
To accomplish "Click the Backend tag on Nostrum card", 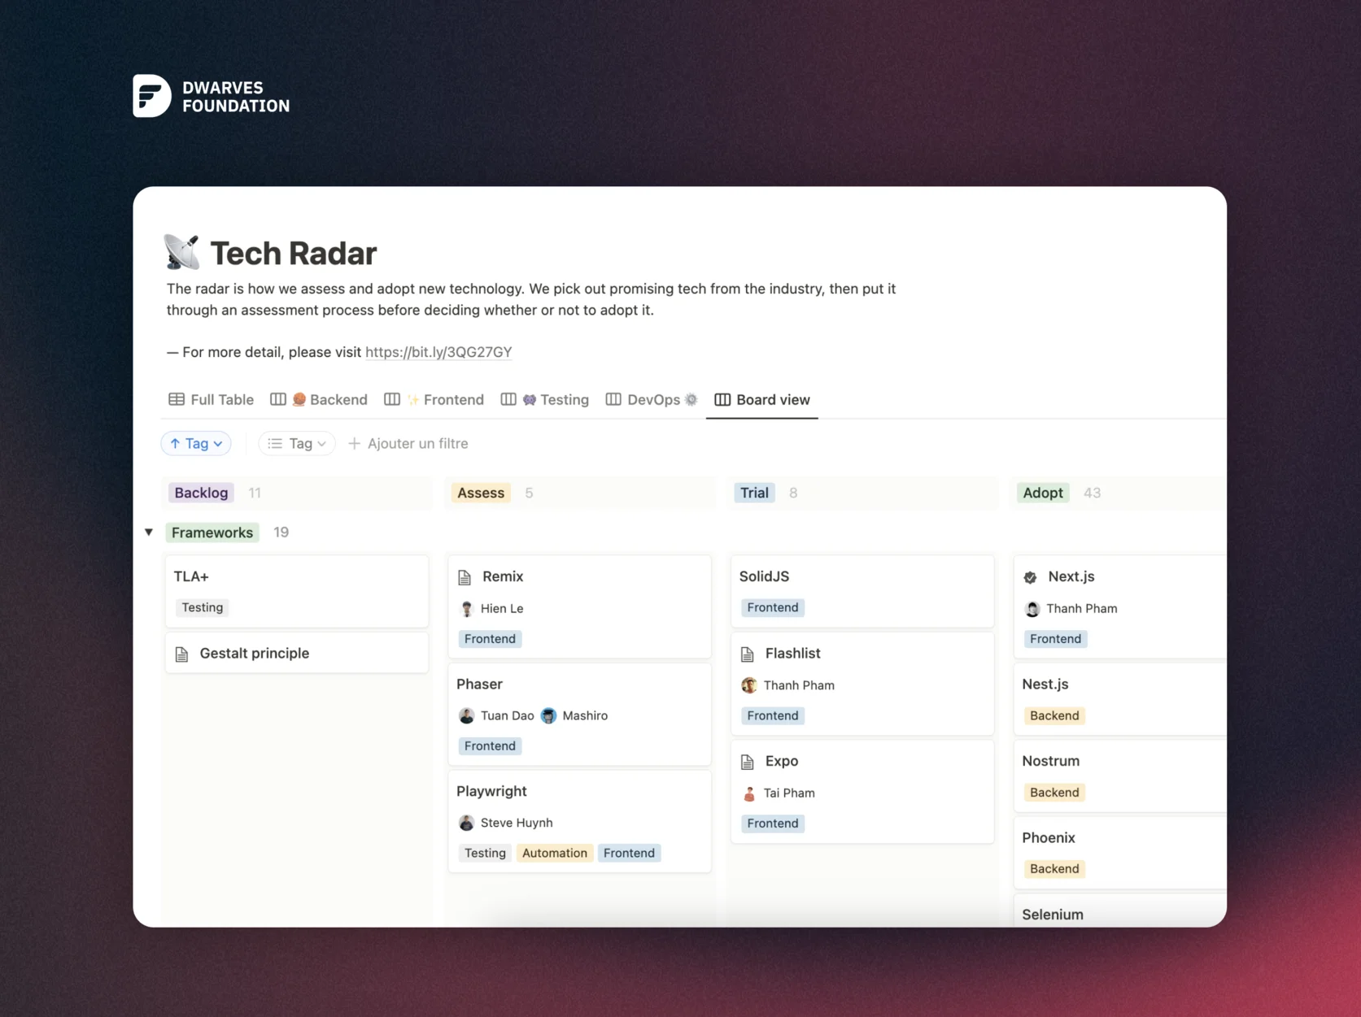I will pos(1054,792).
